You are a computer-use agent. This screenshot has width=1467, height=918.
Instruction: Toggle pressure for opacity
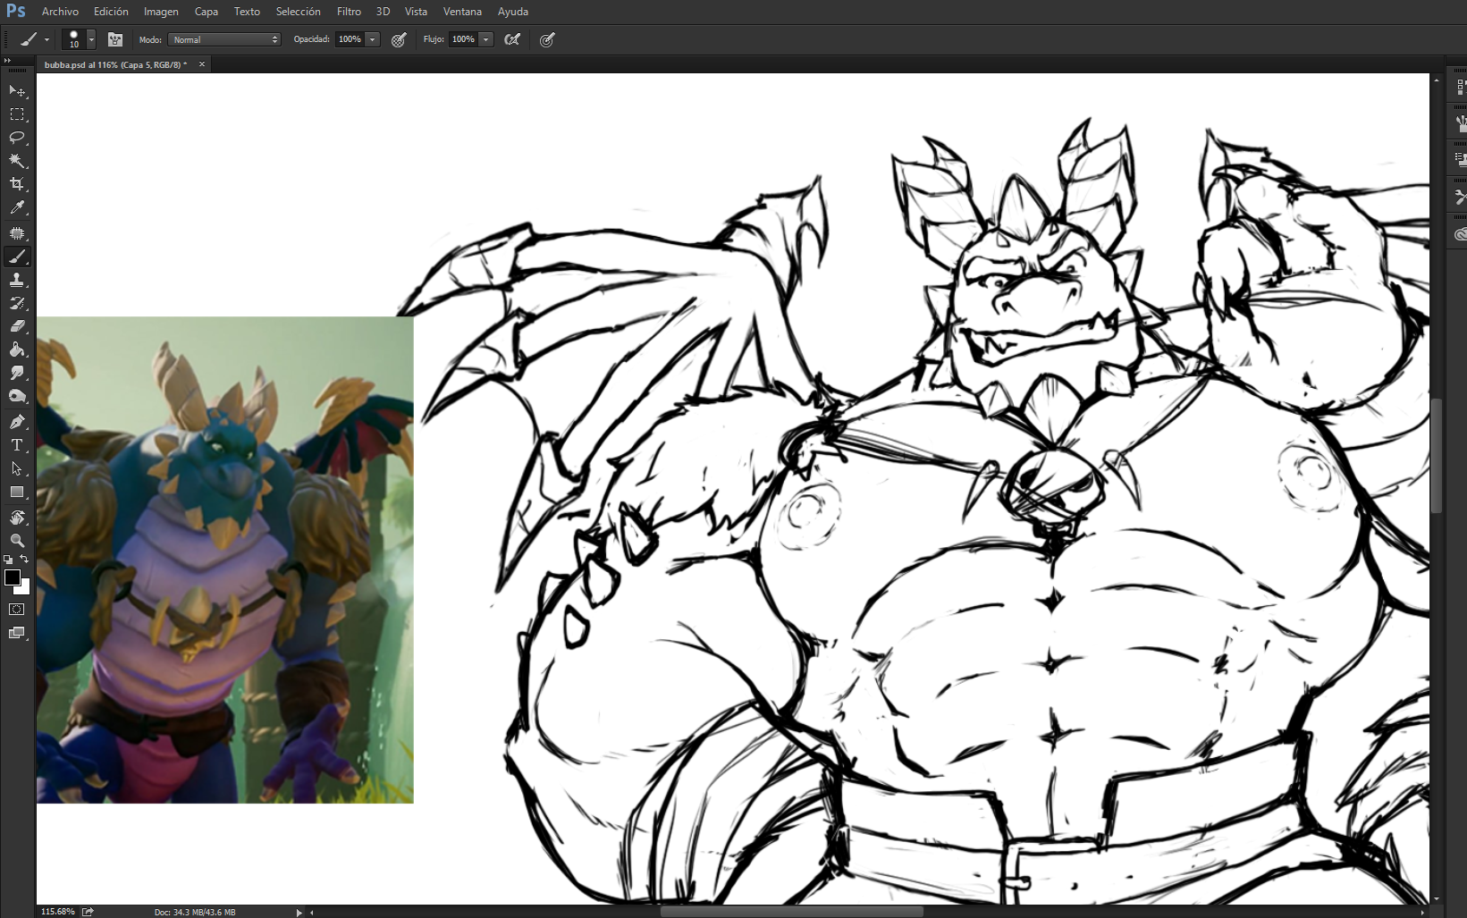(x=399, y=39)
